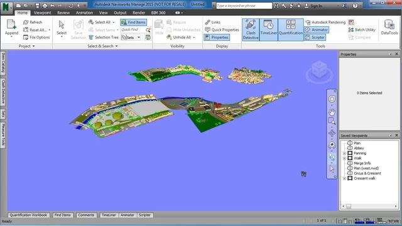This screenshot has width=402, height=226.
Task: Click the Select arrow on navigation bar
Action: click(x=332, y=169)
